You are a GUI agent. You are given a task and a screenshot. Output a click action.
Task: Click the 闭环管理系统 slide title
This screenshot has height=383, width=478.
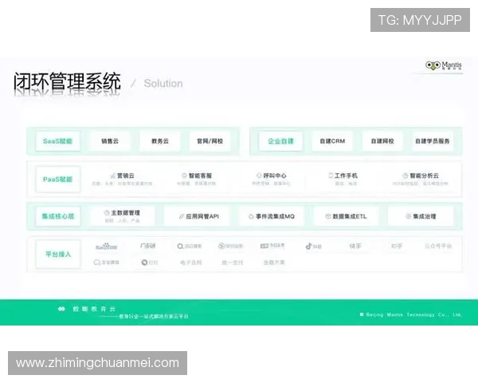67,81
